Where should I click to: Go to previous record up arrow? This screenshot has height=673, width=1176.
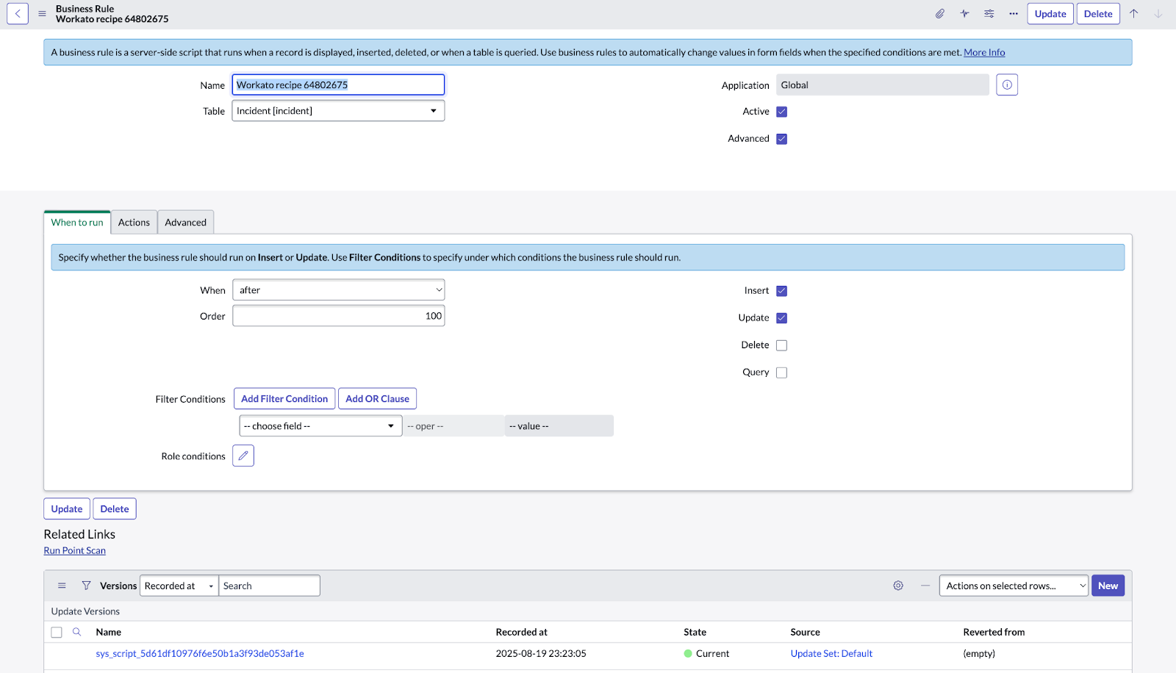pos(1134,13)
